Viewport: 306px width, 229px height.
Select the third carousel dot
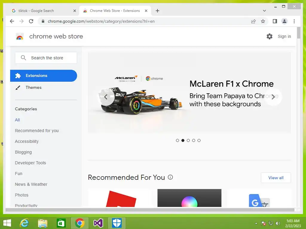pos(188,140)
